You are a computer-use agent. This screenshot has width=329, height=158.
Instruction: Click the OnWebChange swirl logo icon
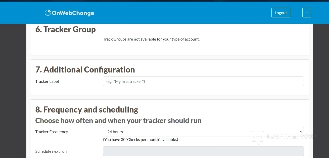[x=48, y=13]
